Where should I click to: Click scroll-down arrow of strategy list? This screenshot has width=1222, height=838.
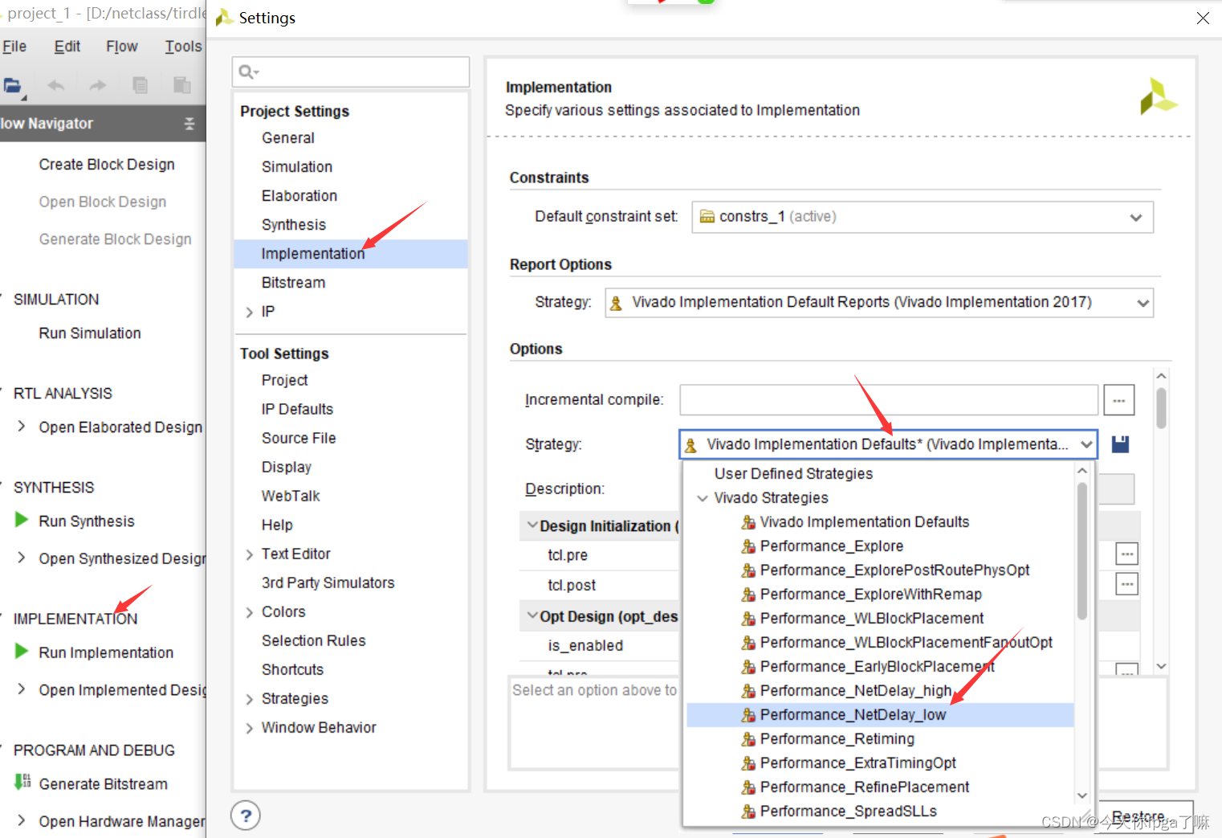click(x=1082, y=795)
